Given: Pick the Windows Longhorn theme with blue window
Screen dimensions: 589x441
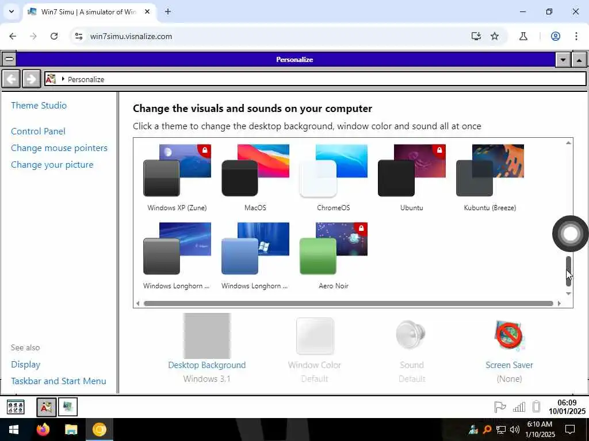Looking at the screenshot, I should tap(255, 256).
